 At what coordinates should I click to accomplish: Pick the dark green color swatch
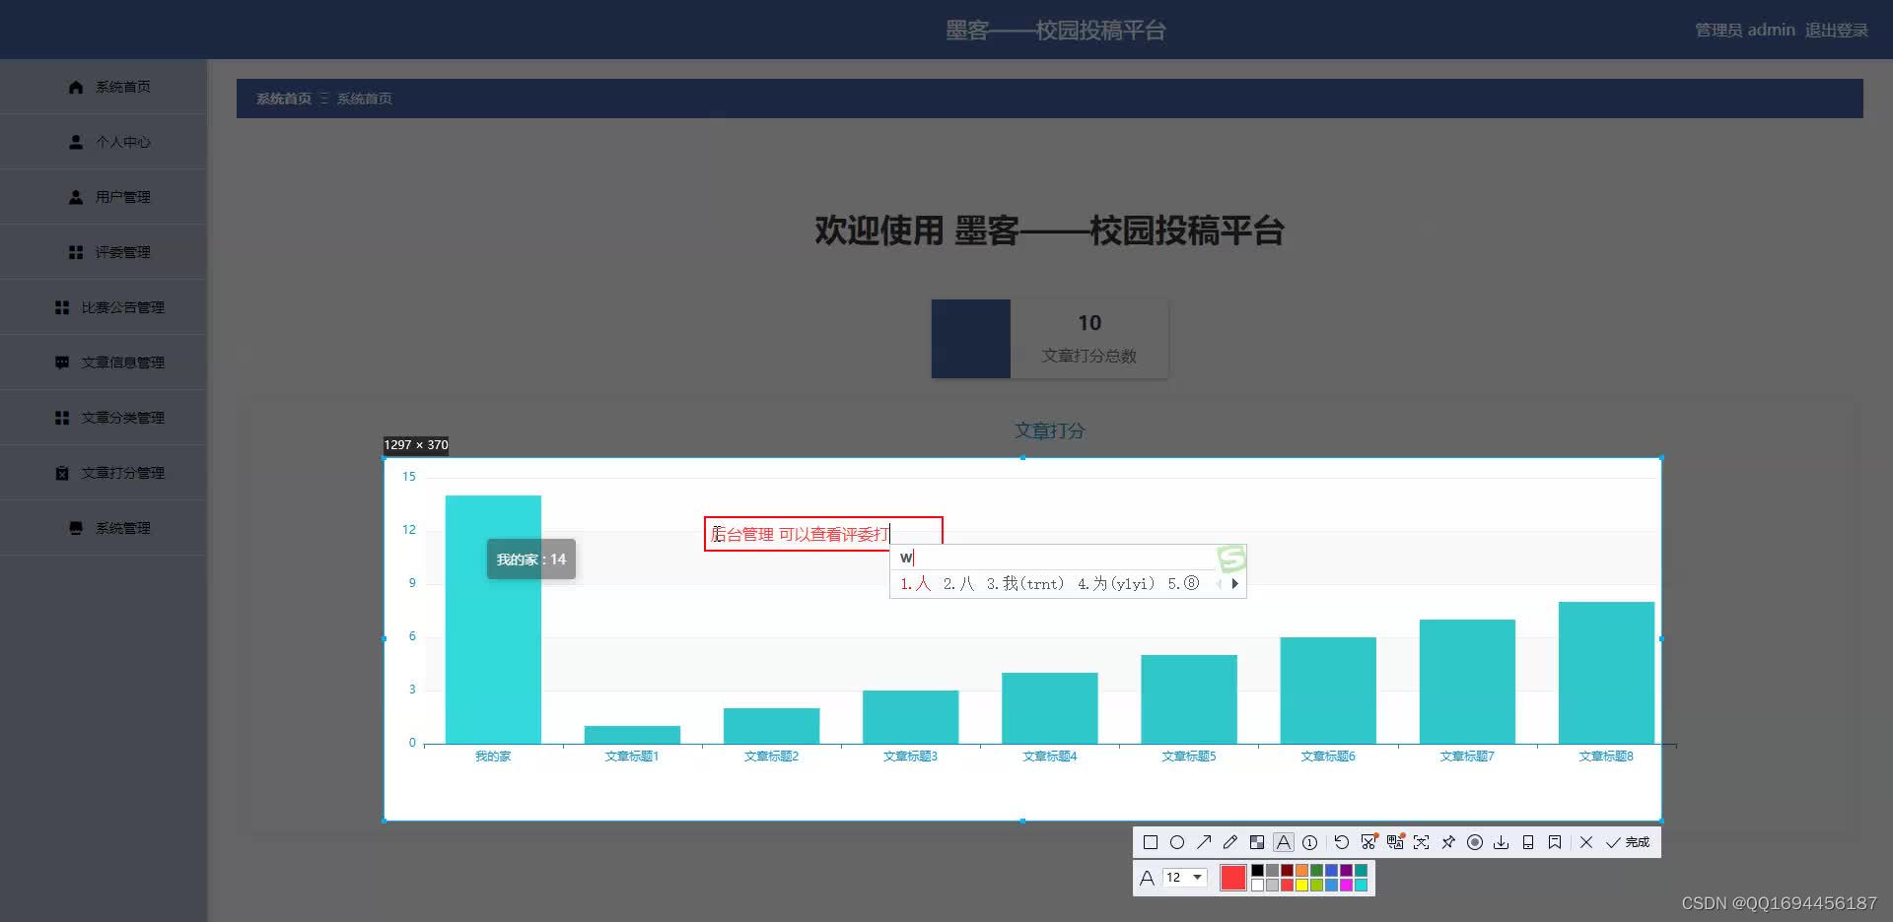point(1316,870)
